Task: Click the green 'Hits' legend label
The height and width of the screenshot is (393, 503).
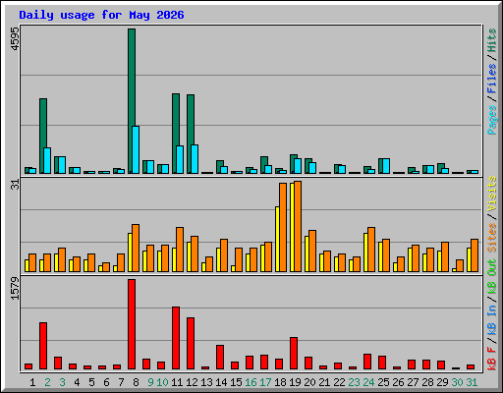Action: 492,40
